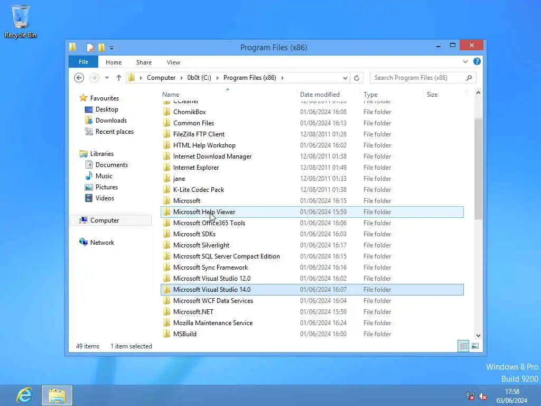
Task: Select the Mozilla Maintenance Service folder icon
Action: pyautogui.click(x=166, y=323)
